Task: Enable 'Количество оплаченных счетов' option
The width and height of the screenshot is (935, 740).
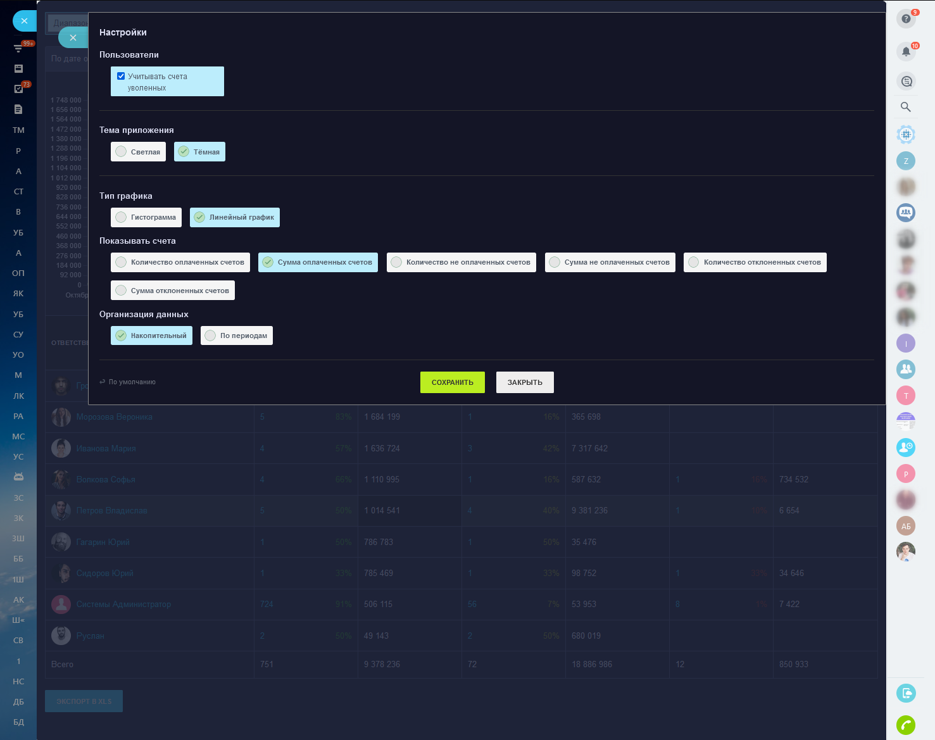Action: [180, 262]
